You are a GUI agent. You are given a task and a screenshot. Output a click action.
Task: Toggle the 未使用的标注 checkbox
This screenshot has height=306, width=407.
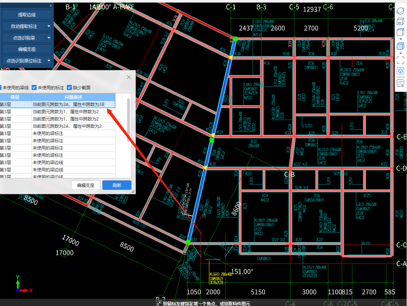[x=34, y=88]
